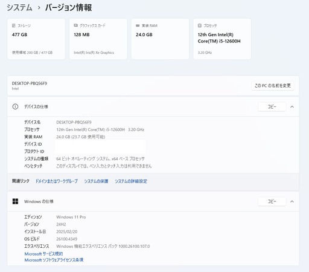Select DESKTOP-PBQ56F9 in the top name panel

pos(30,83)
